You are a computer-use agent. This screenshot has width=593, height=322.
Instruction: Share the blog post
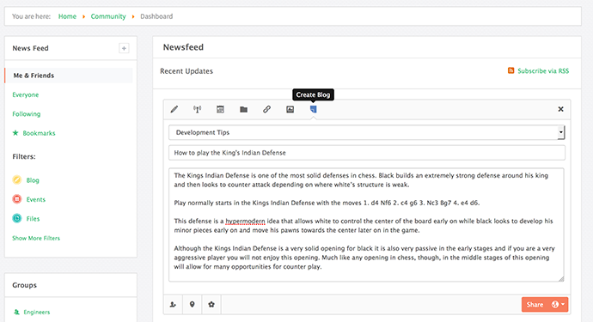coord(535,304)
